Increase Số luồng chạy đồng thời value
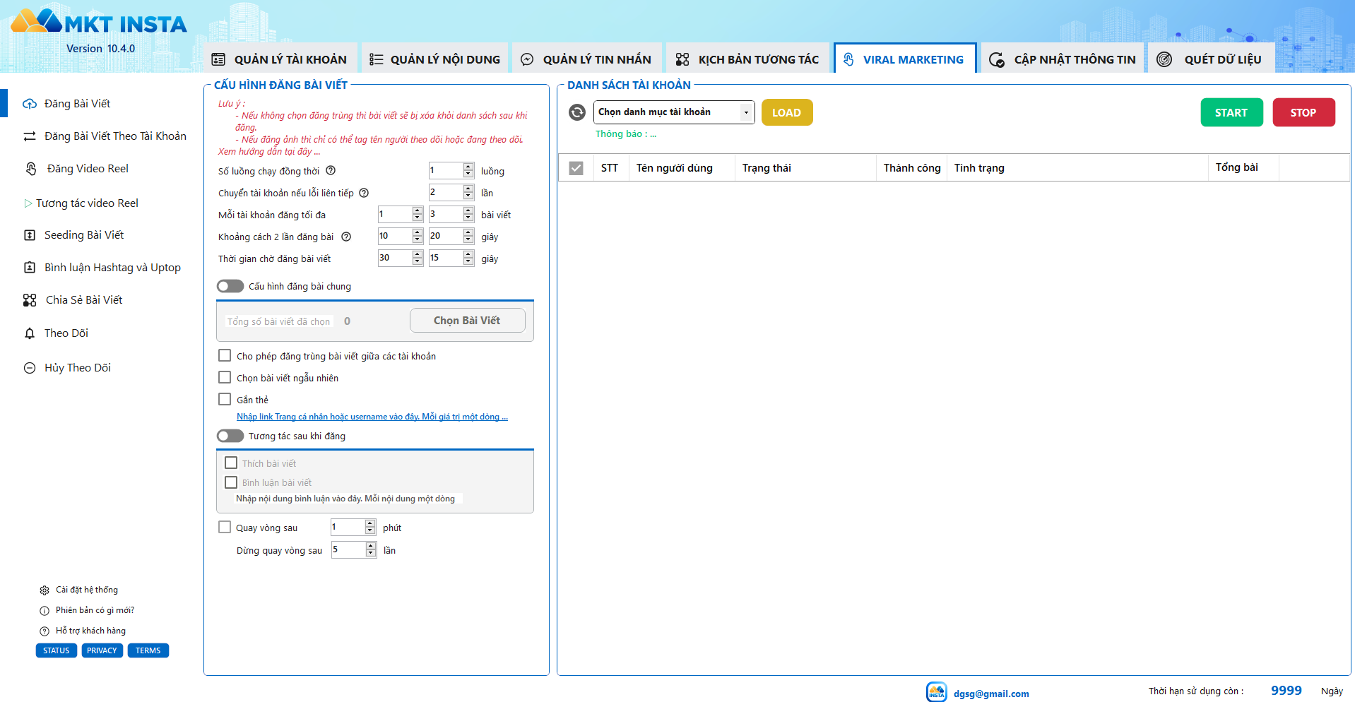Viewport: 1355px width, 702px height. click(x=468, y=167)
